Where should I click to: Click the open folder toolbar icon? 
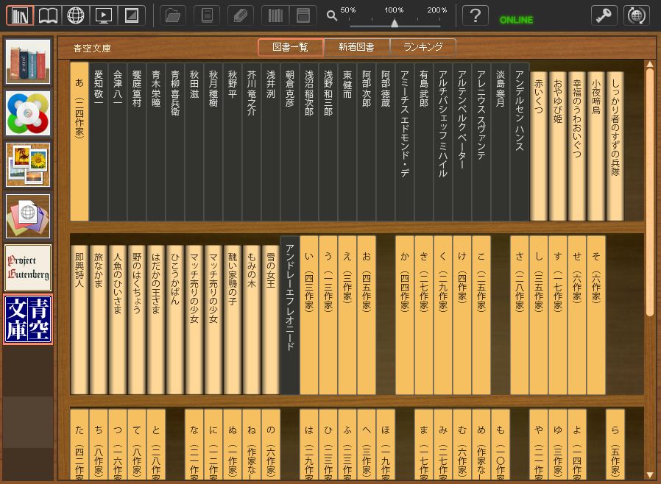(173, 16)
